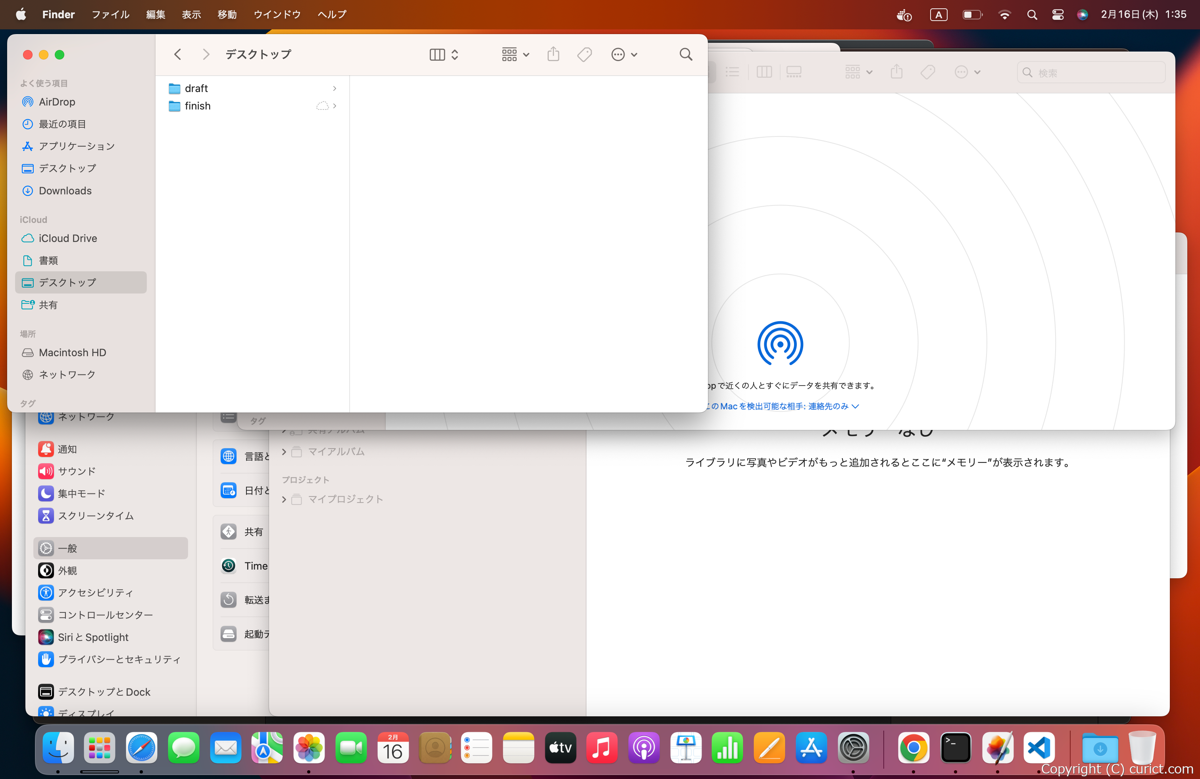Select Downloads in the Finder sidebar
This screenshot has width=1200, height=779.
point(65,190)
